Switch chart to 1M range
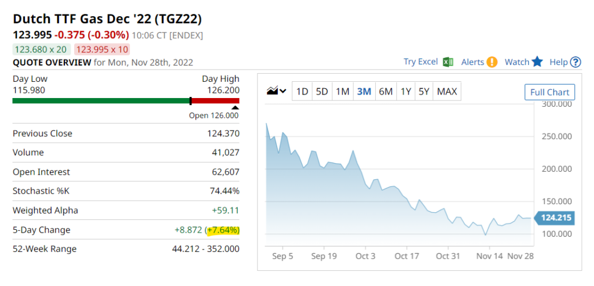The image size is (594, 286). pos(343,91)
